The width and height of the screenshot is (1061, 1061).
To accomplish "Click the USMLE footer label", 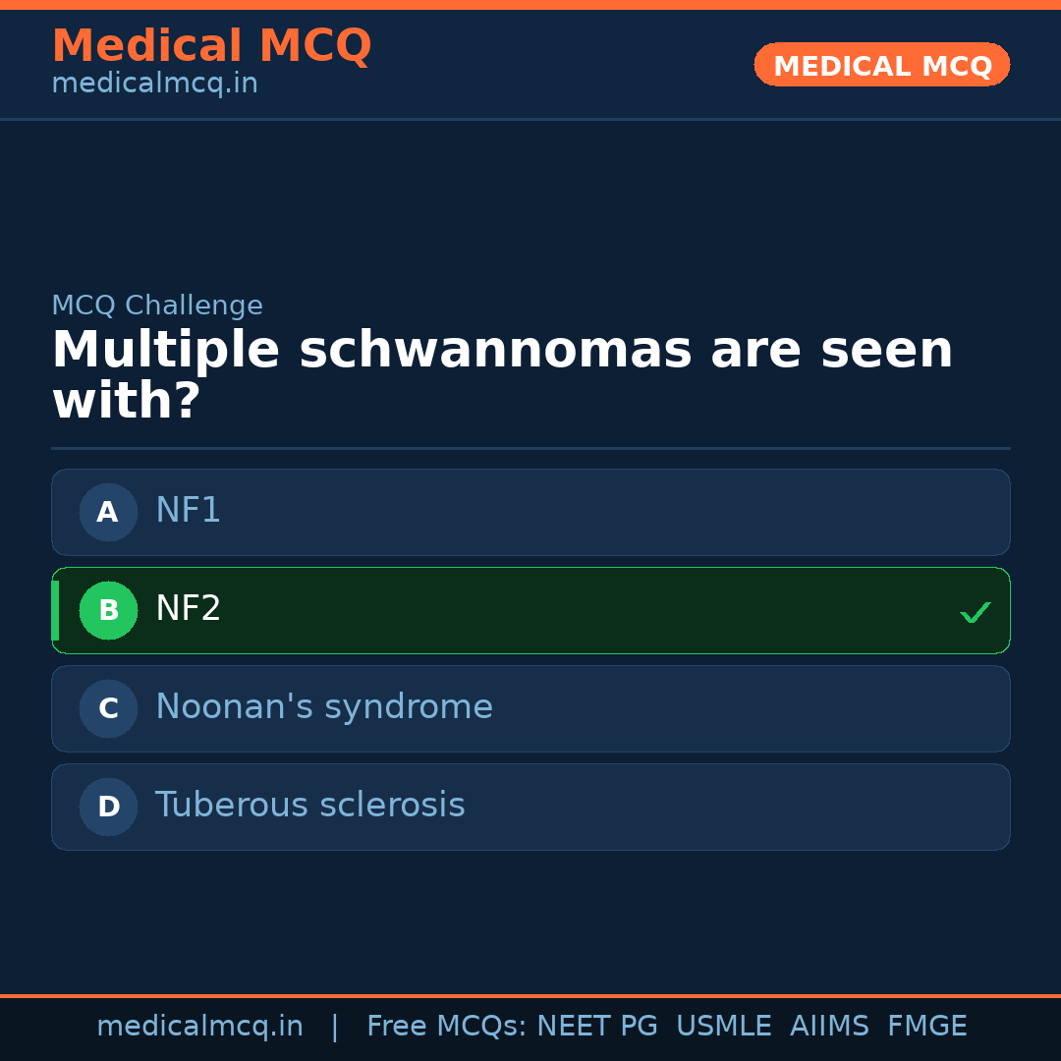I will [723, 1027].
